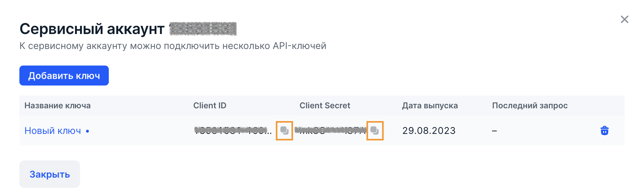The width and height of the screenshot is (644, 196).
Task: Delete the key with the trash icon
Action: pos(604,130)
